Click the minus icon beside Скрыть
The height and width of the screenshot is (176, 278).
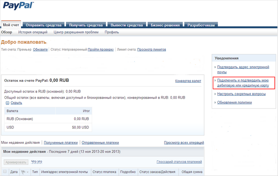coord(8,103)
